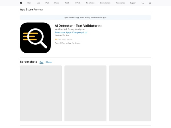Open the iPhone navigation item
Viewport: 171px width, 128px height.
pyautogui.click(x=57, y=3)
